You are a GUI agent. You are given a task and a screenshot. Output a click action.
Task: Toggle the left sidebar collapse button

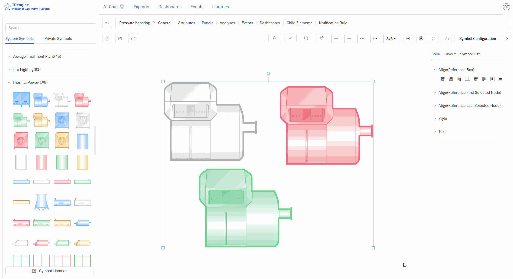click(x=107, y=23)
